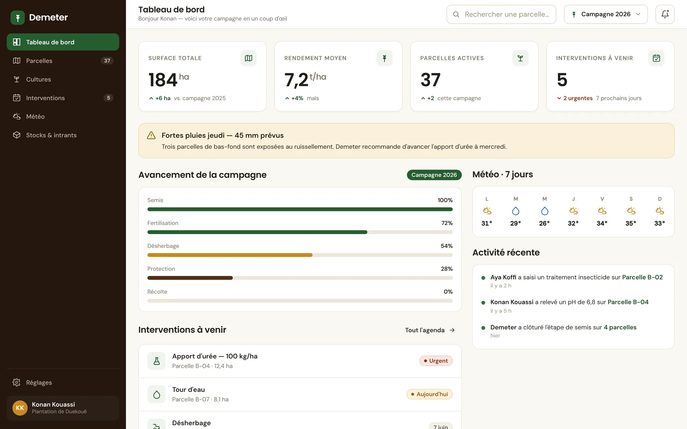Select Saturday's weather icon showing 35°

point(631,211)
